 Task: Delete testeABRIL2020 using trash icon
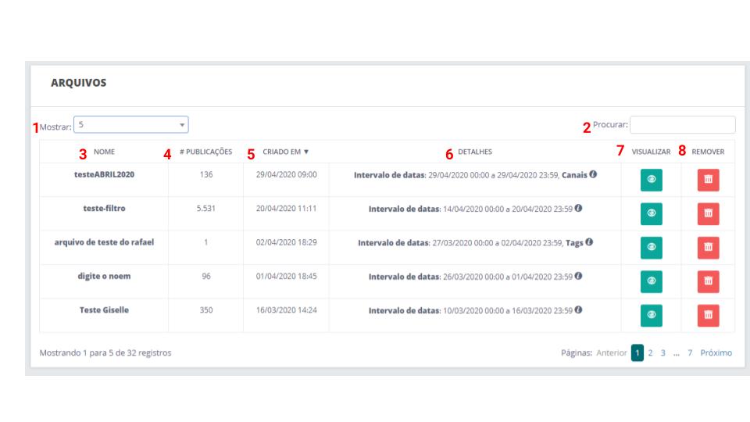pos(708,180)
